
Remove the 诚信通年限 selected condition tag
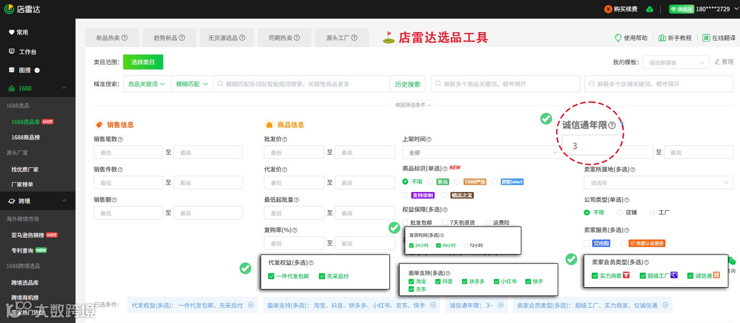tap(501, 305)
